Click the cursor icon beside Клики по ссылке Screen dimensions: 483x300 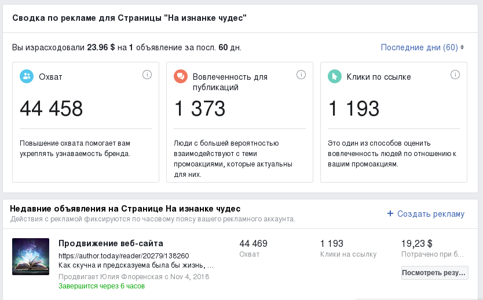coord(335,76)
